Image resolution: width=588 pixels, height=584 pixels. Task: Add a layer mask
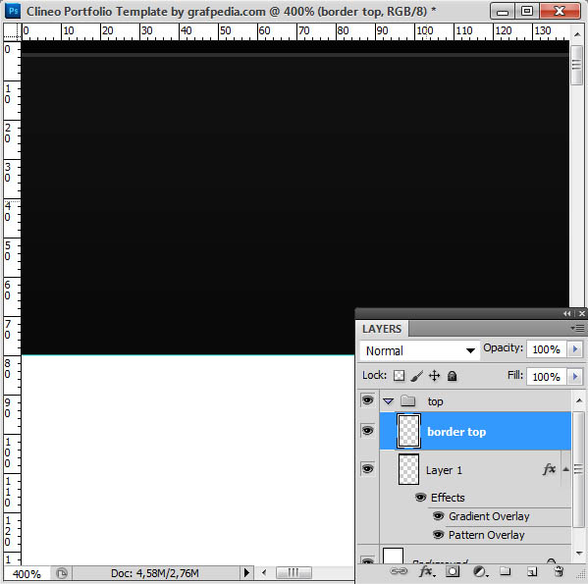(x=453, y=571)
